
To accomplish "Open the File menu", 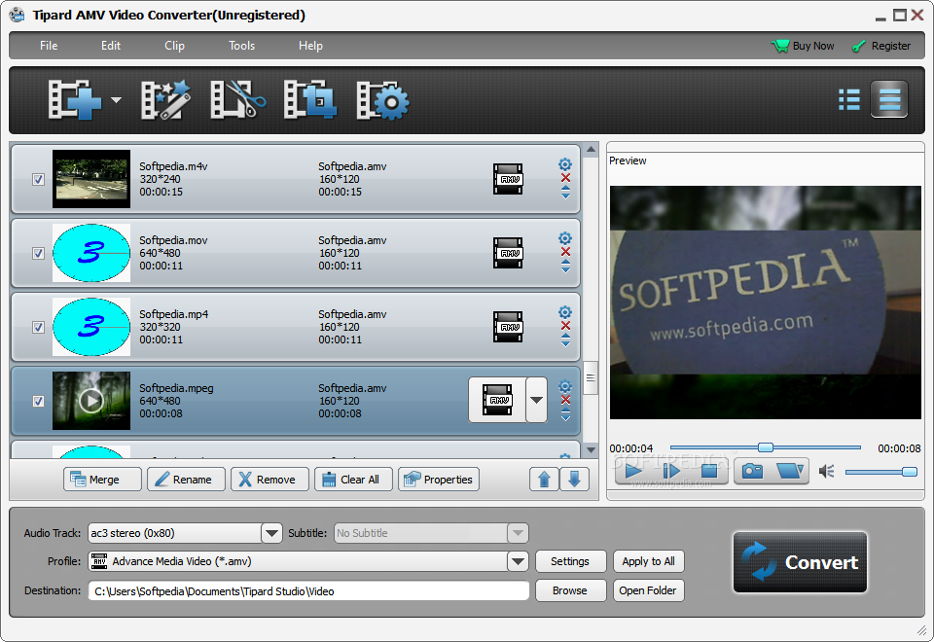I will coord(49,46).
